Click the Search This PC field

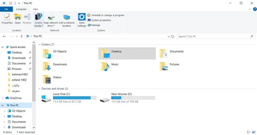coord(216,36)
